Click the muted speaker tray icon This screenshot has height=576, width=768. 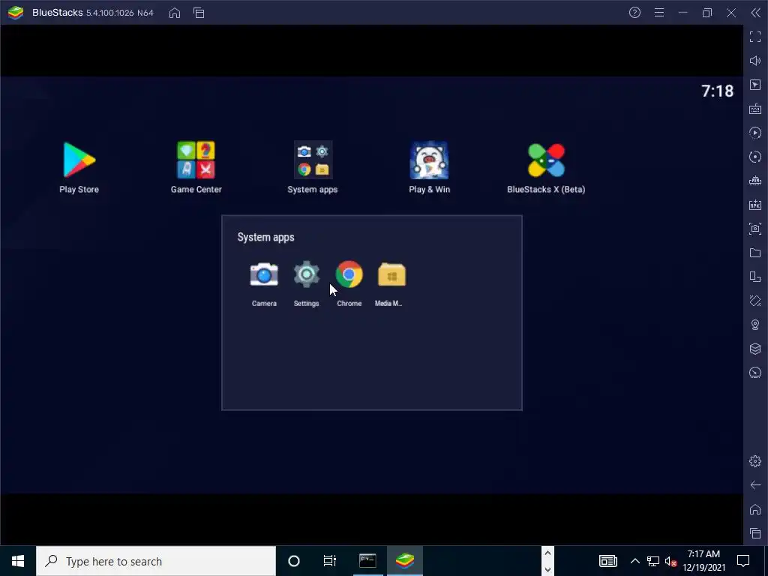[671, 561]
